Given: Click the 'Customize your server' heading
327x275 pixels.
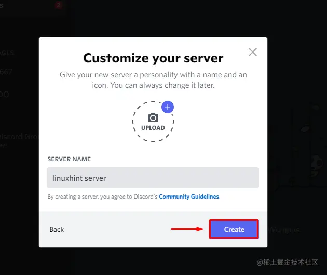Looking at the screenshot, I should point(153,58).
